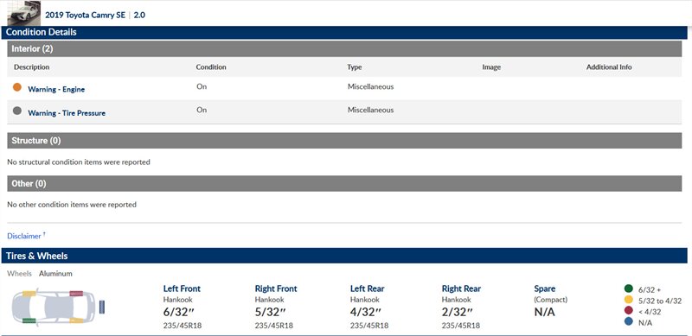Open the Camry vehicle thumbnail photo

click(x=24, y=13)
